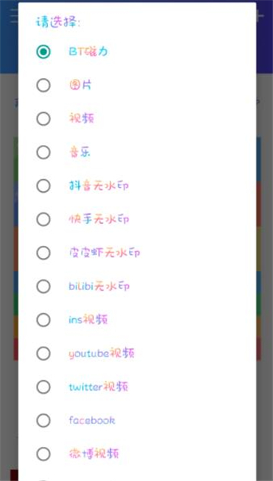Select the 视频 radio button
The width and height of the screenshot is (273, 481).
(x=43, y=118)
